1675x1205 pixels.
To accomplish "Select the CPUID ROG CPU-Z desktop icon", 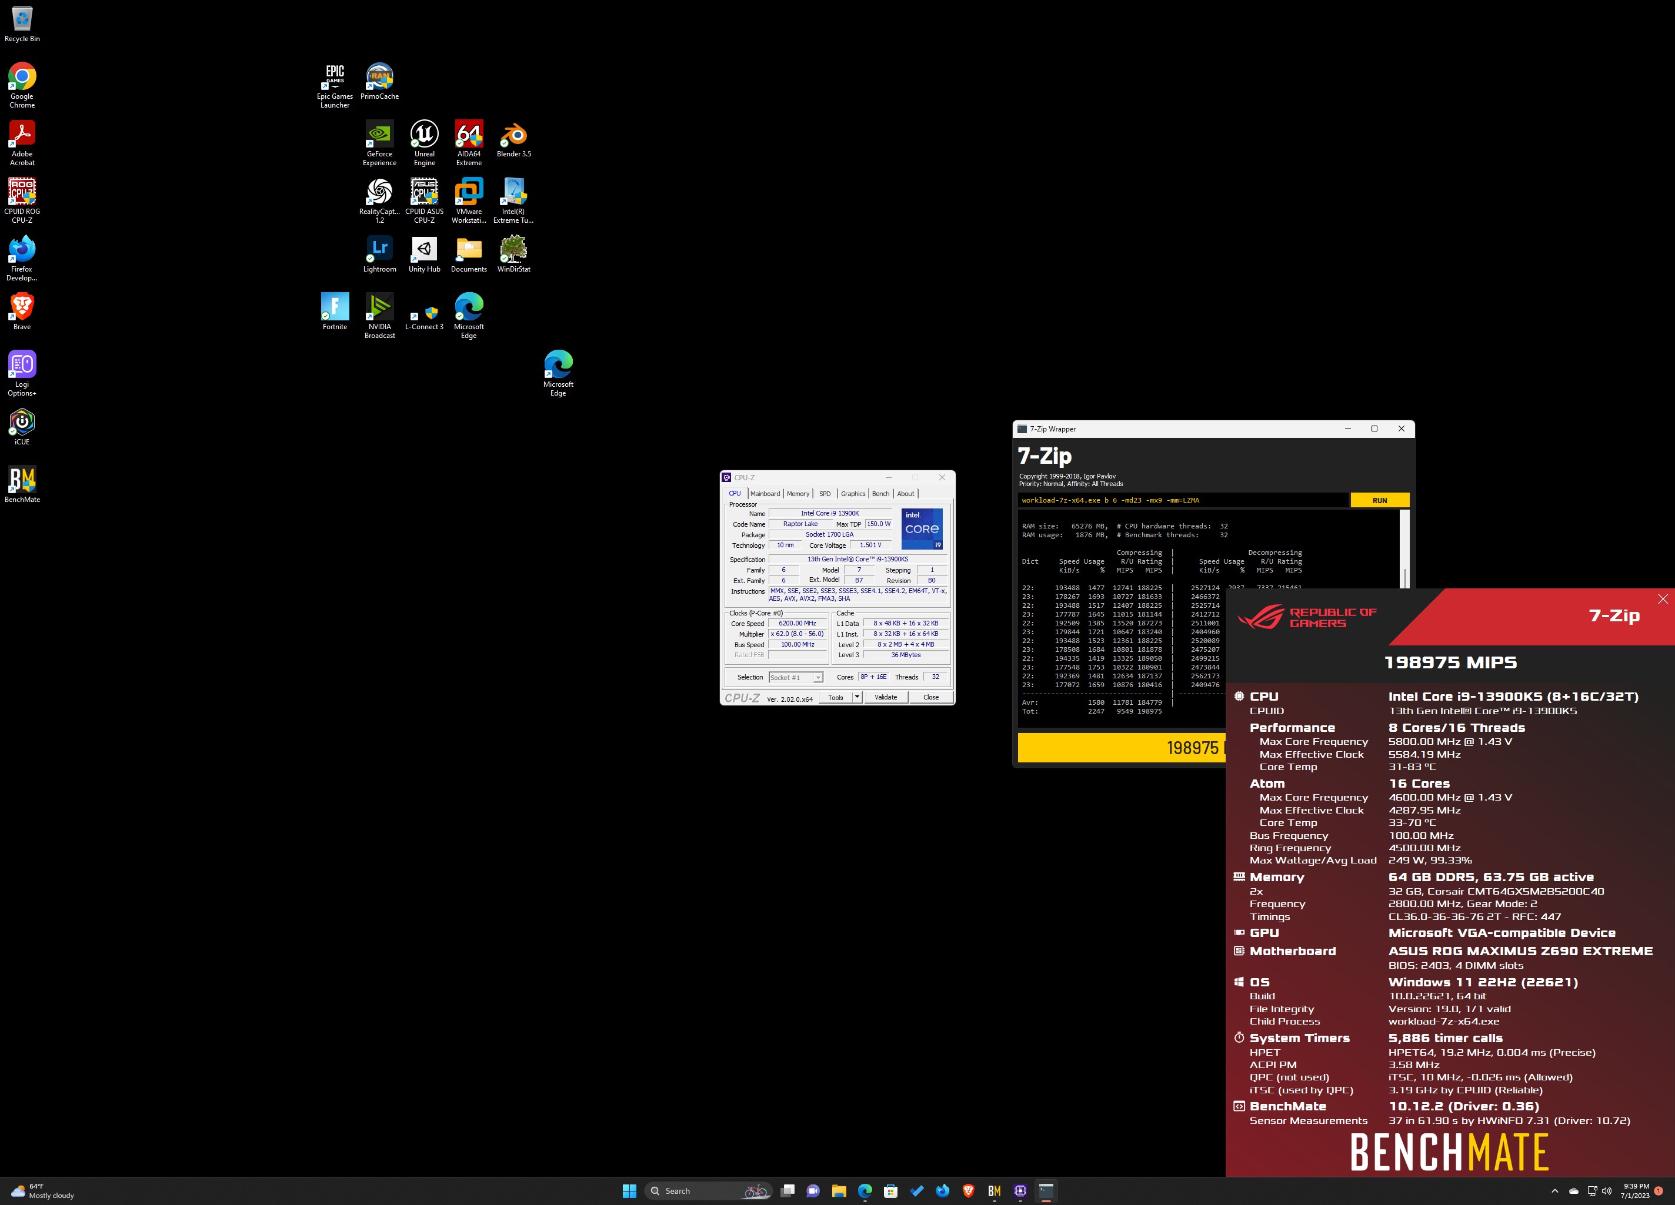I will pos(22,200).
